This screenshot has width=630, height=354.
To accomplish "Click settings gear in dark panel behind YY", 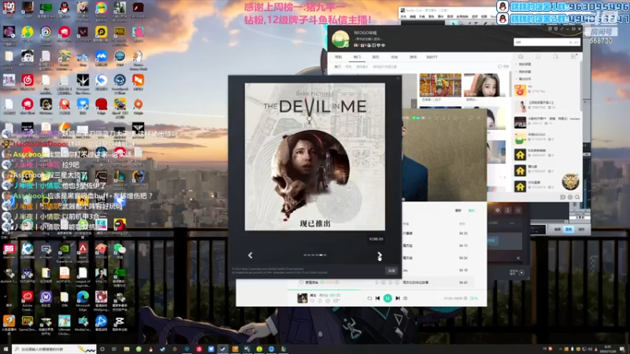I will point(498,210).
